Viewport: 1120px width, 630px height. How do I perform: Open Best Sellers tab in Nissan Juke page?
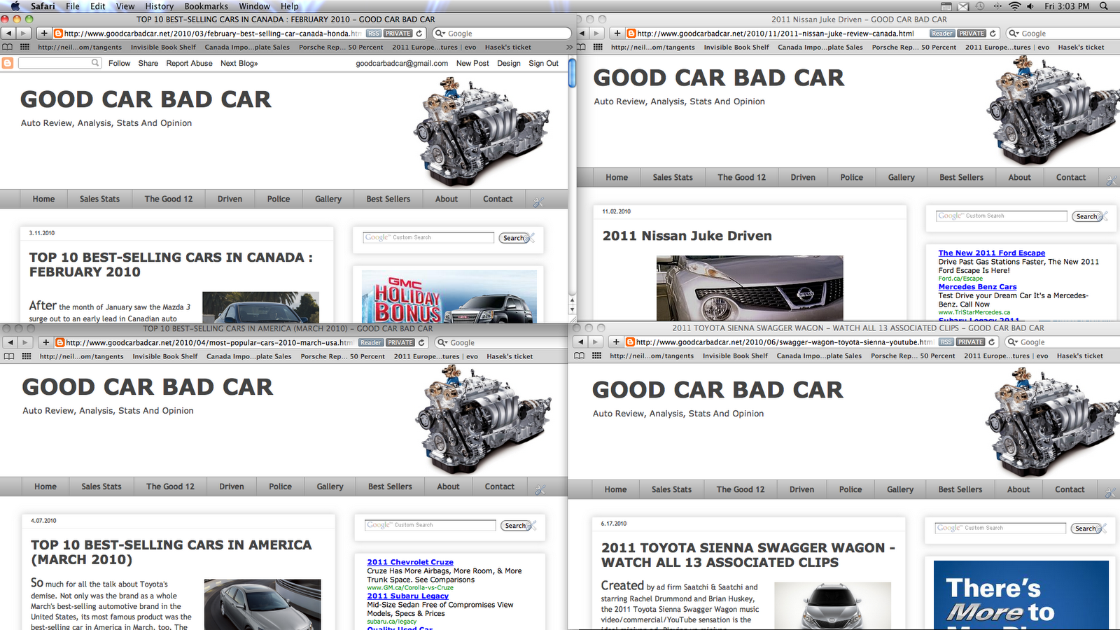click(x=961, y=177)
